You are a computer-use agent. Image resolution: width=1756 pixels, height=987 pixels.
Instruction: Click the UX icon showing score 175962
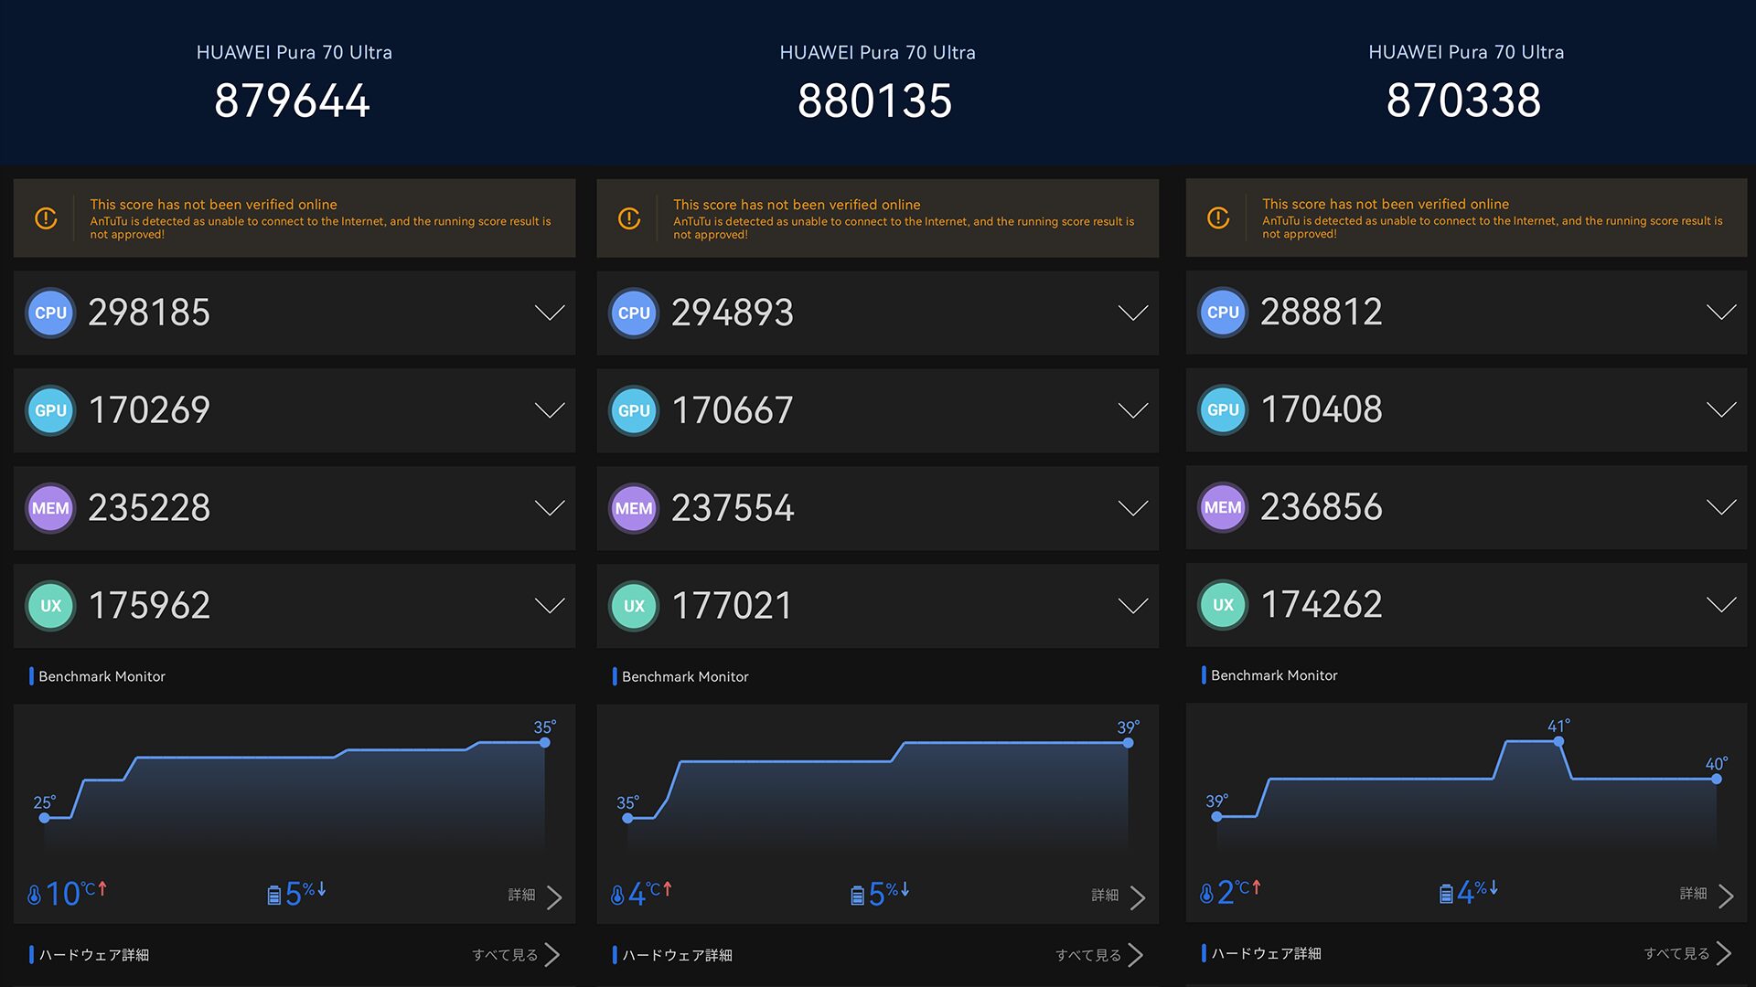(50, 606)
